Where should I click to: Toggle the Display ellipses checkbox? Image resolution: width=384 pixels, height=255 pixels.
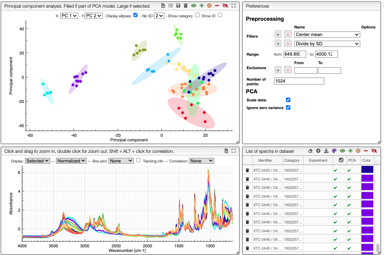pyautogui.click(x=135, y=15)
